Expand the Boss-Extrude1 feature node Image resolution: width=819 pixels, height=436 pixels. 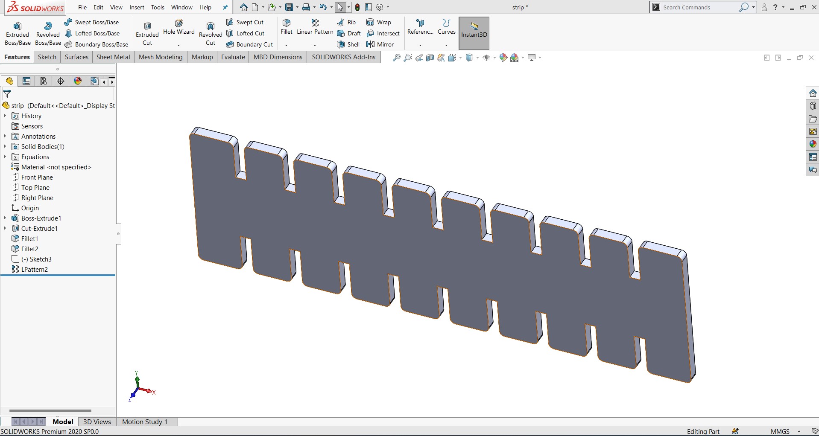click(x=5, y=218)
